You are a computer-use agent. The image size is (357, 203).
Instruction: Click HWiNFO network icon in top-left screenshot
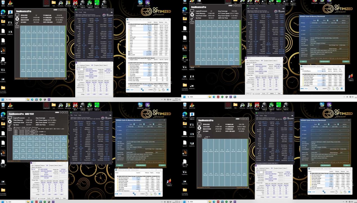pos(142,90)
